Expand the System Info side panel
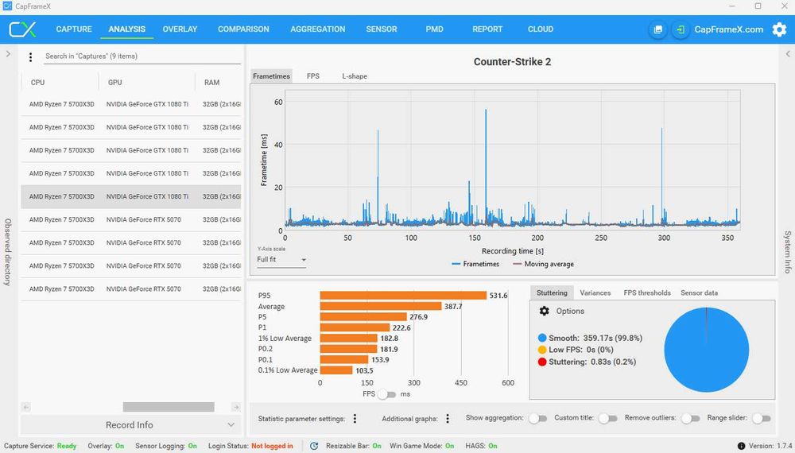Viewport: 795px width, 453px height. (787, 54)
